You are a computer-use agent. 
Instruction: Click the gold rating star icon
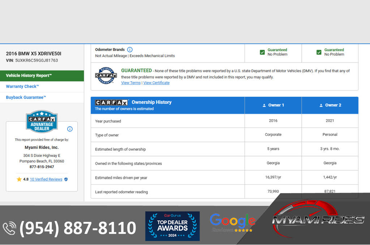[x=19, y=179]
